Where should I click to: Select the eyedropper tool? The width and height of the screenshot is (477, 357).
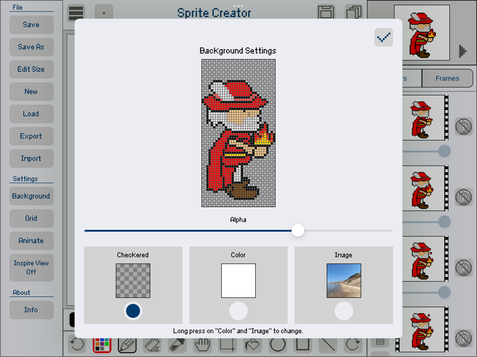pyautogui.click(x=177, y=345)
